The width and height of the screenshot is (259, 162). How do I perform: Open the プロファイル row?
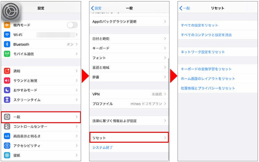click(x=129, y=104)
